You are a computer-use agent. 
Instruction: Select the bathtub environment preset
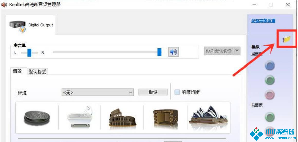point(80,117)
